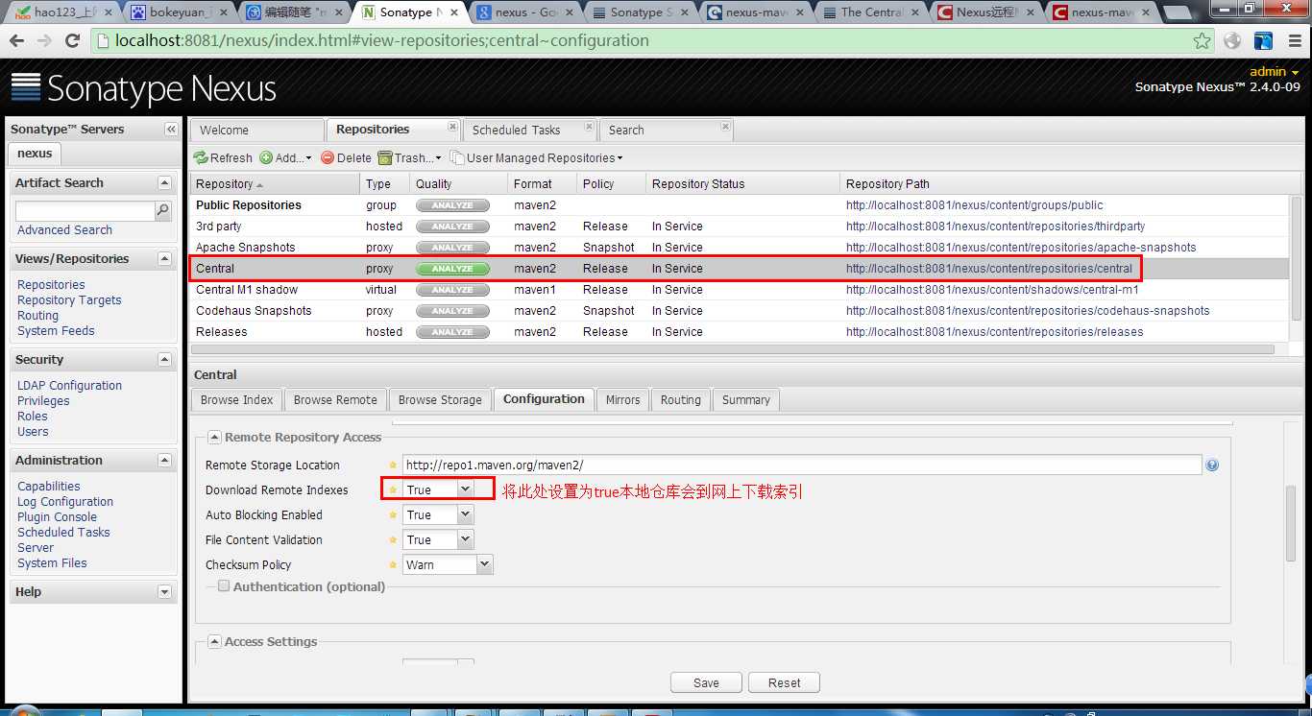
Task: Open the Browse Remote tab
Action: click(335, 399)
